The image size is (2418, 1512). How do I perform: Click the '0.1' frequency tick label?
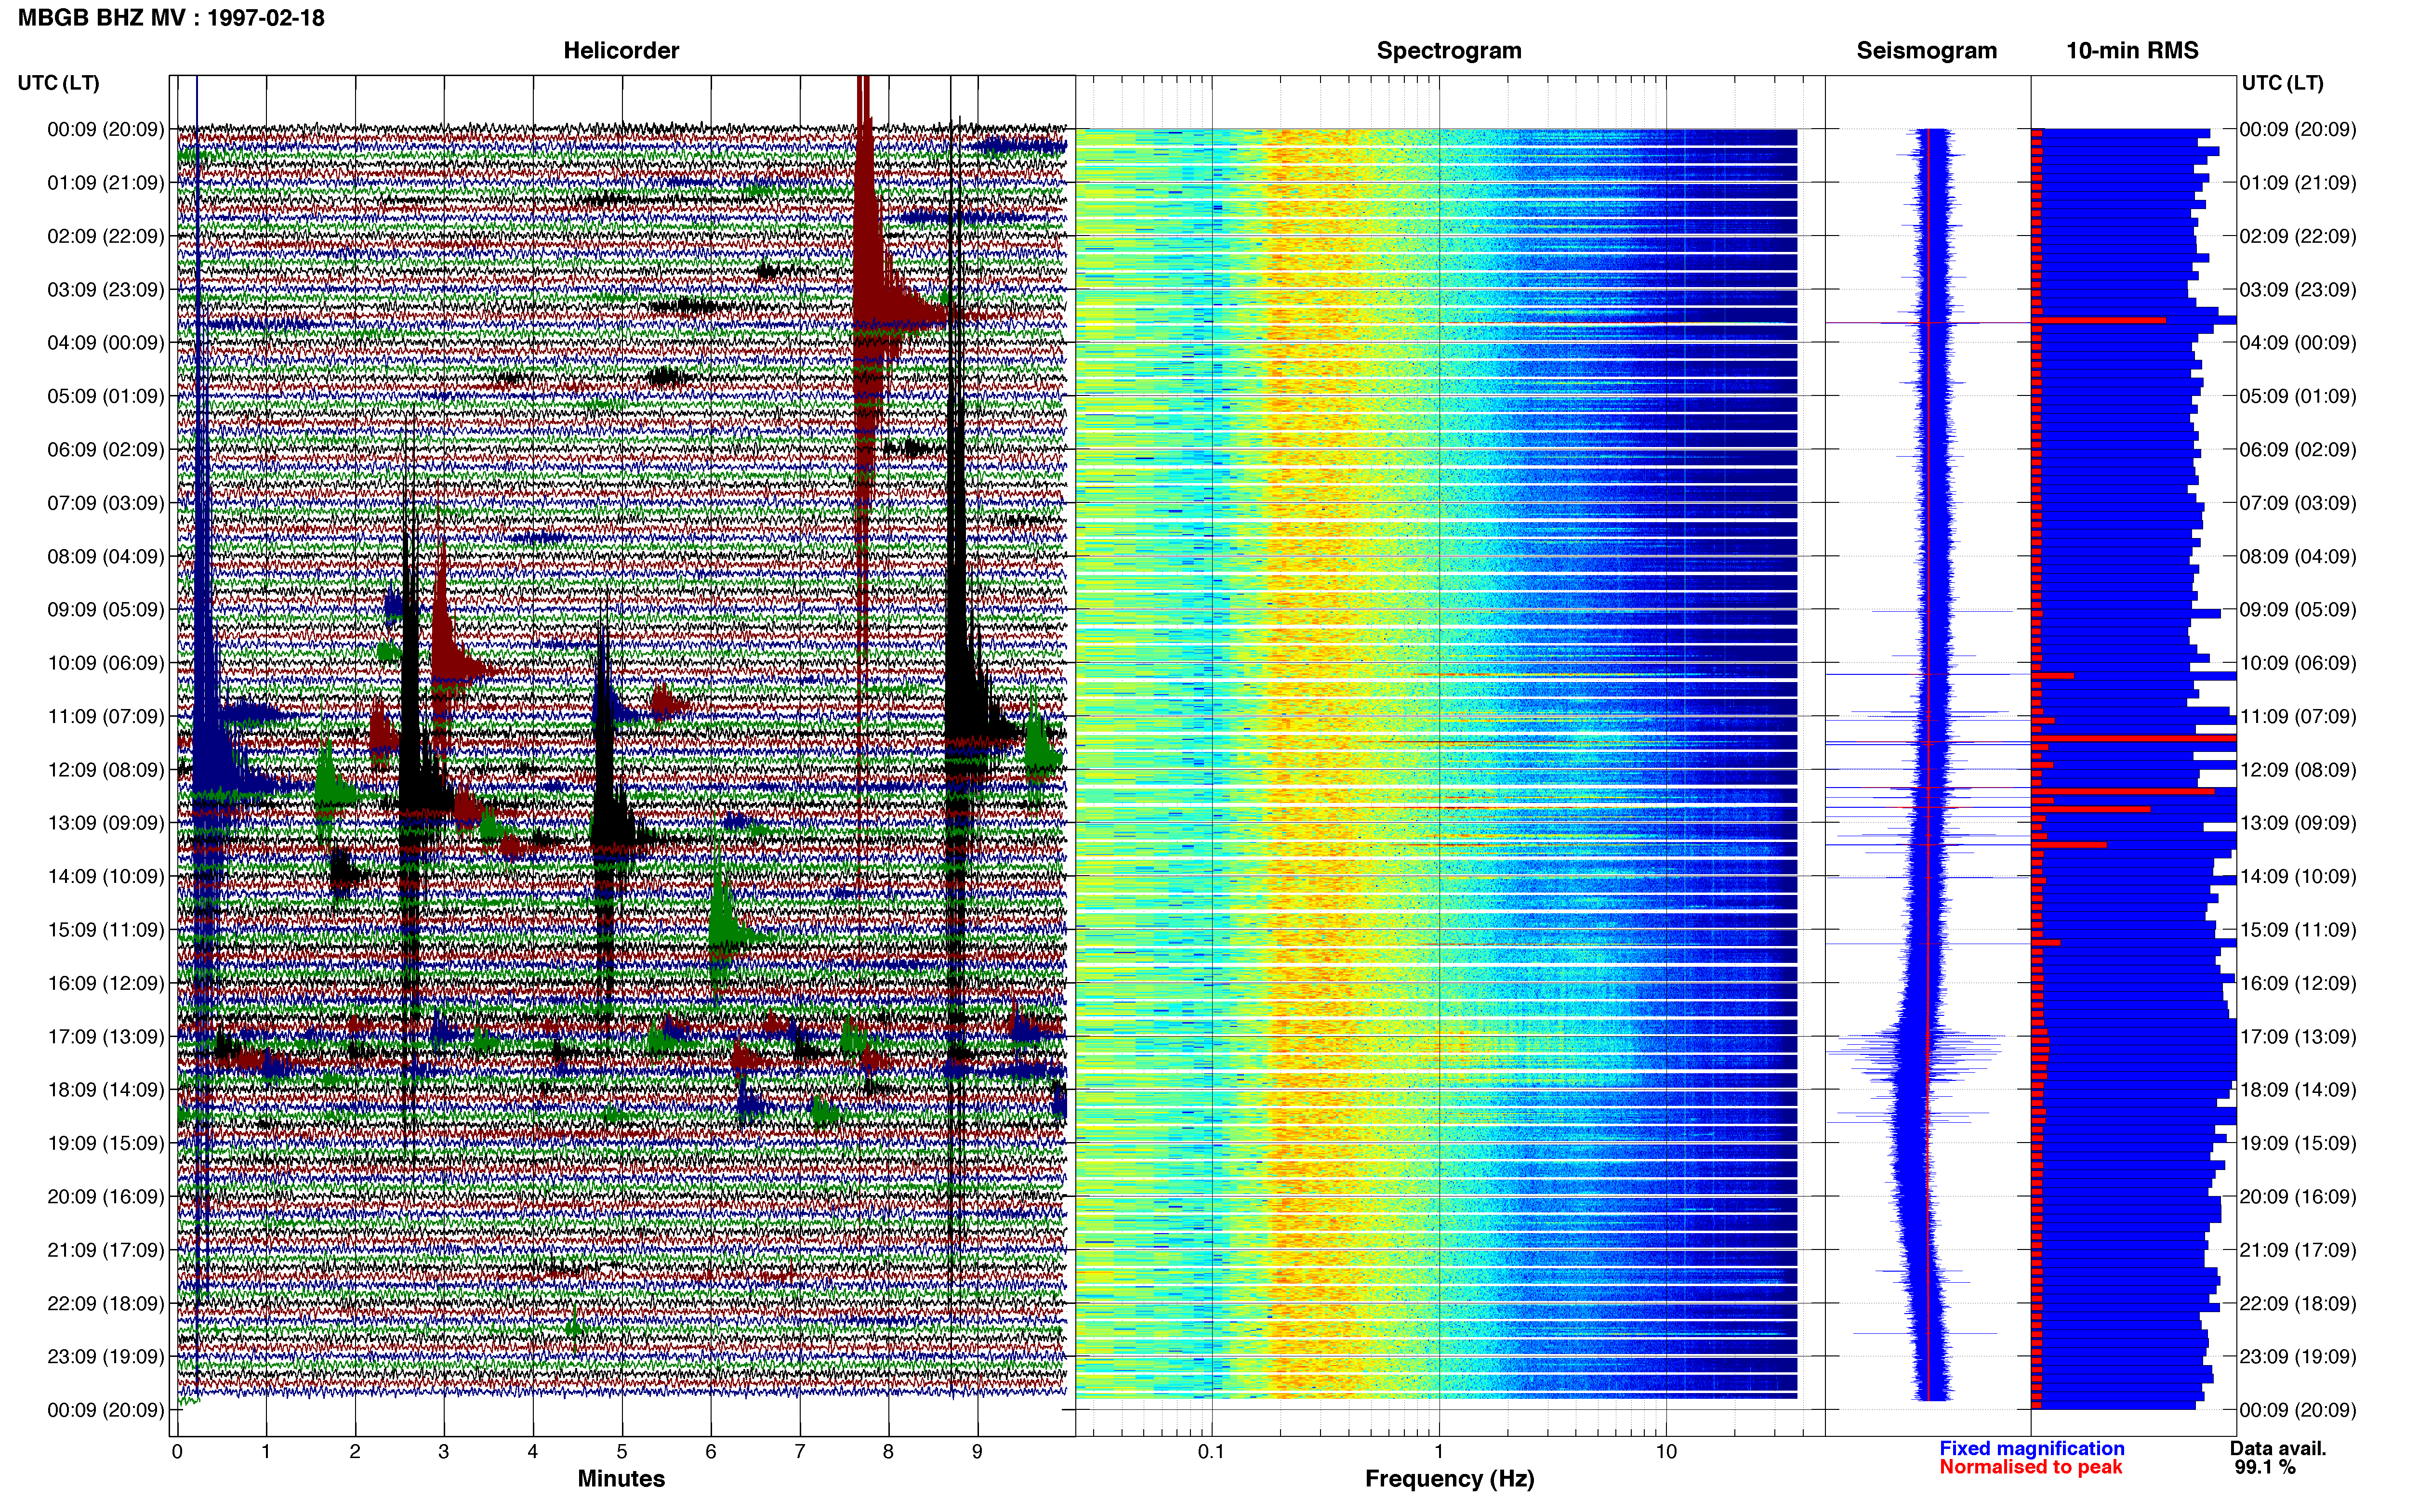point(1211,1451)
